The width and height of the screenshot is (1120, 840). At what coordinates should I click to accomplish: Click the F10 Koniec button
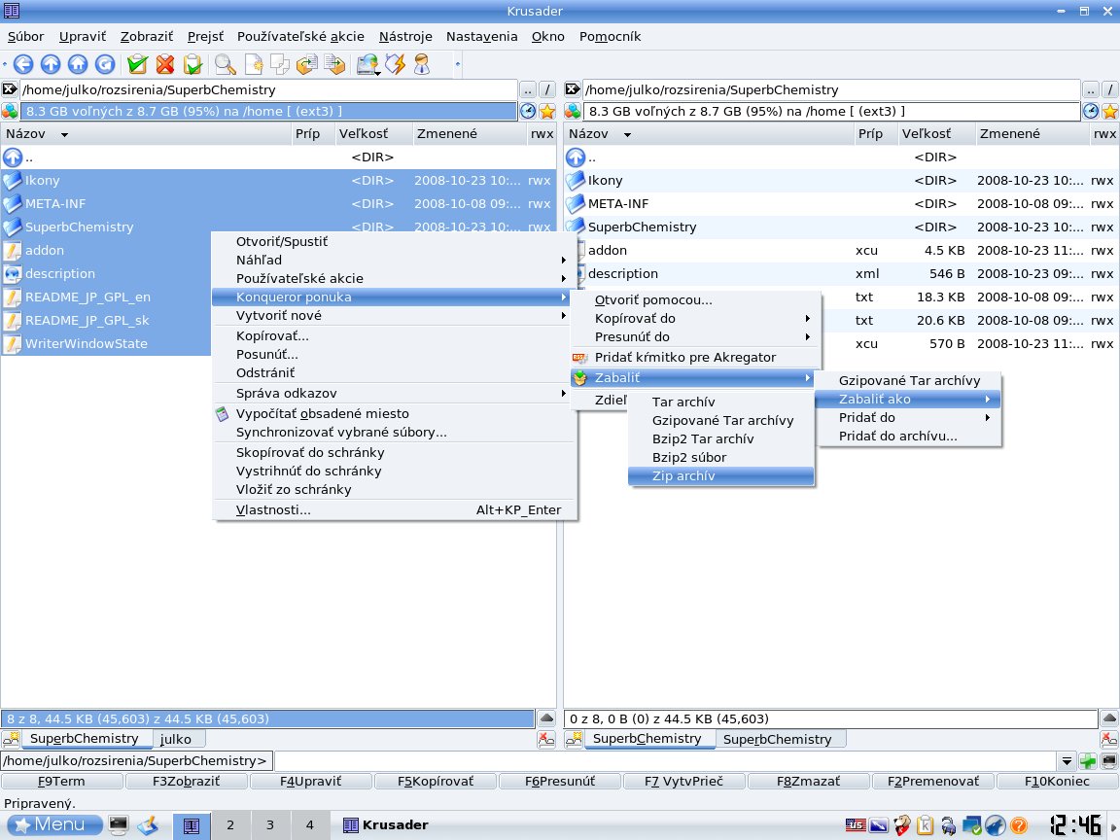[x=1057, y=782]
